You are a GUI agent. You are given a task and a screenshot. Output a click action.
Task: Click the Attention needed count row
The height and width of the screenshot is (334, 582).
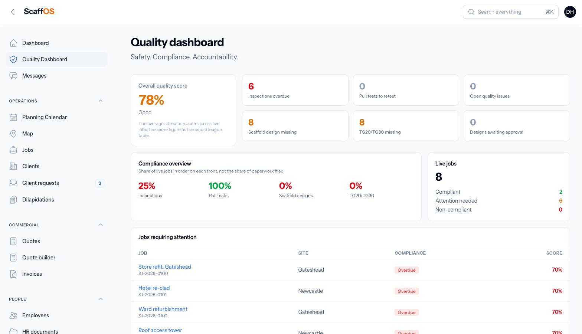pyautogui.click(x=499, y=201)
